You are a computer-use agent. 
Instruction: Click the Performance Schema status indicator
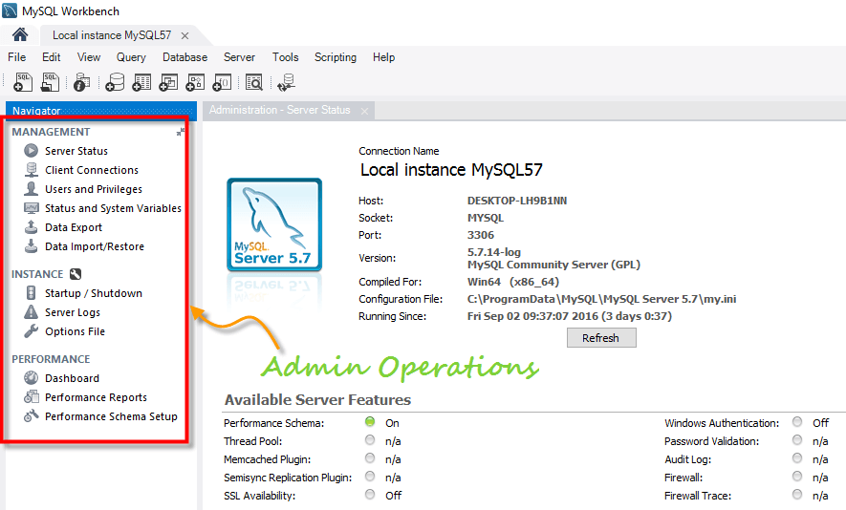pos(370,421)
